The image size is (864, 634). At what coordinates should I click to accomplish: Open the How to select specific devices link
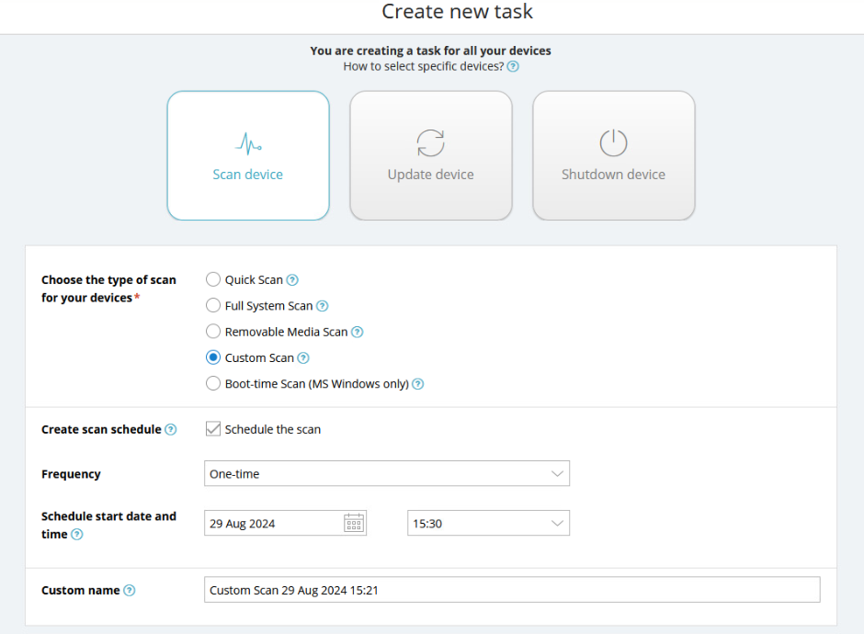point(425,65)
